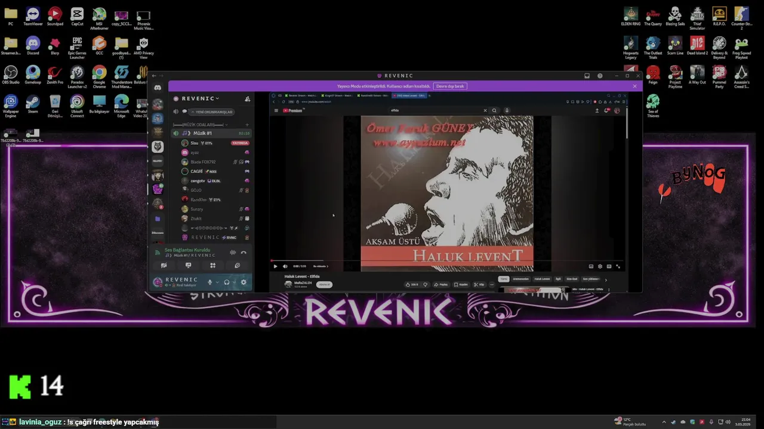
Task: Mute the YouTube player volume
Action: pyautogui.click(x=285, y=266)
